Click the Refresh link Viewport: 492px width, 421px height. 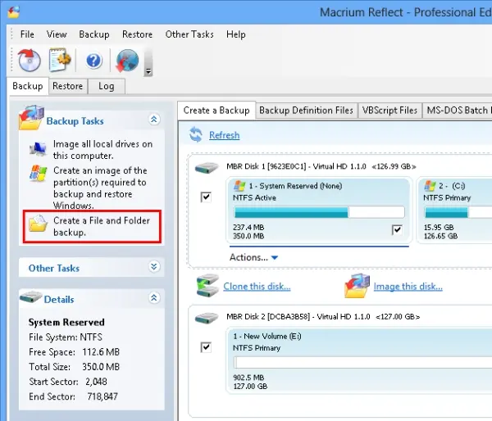coord(225,135)
